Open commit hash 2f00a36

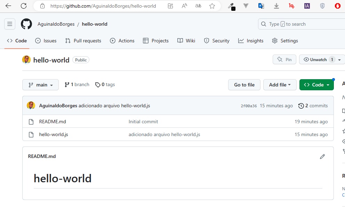(x=249, y=106)
